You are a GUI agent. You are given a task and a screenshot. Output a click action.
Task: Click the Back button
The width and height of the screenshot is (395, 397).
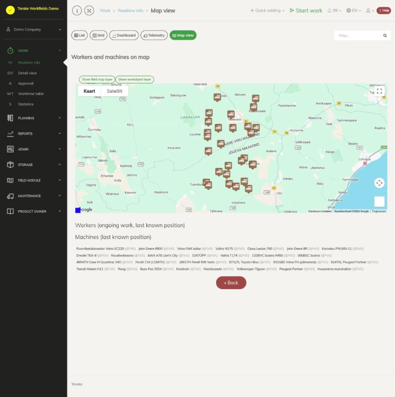pyautogui.click(x=231, y=283)
